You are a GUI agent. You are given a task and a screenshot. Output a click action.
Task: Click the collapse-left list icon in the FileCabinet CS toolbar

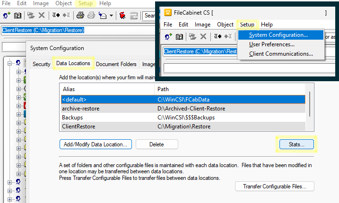pos(217,36)
